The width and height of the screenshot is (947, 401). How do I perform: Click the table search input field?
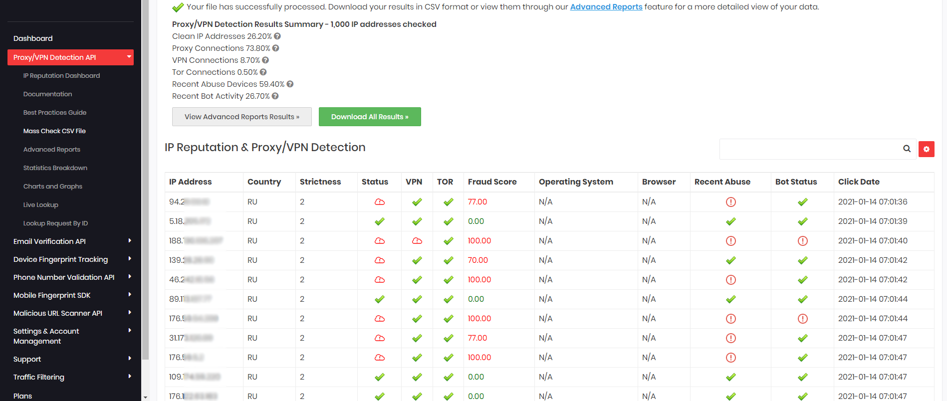click(808, 149)
